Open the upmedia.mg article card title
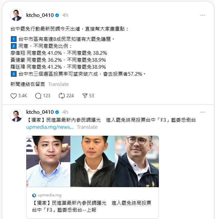 pyautogui.click(x=92, y=206)
